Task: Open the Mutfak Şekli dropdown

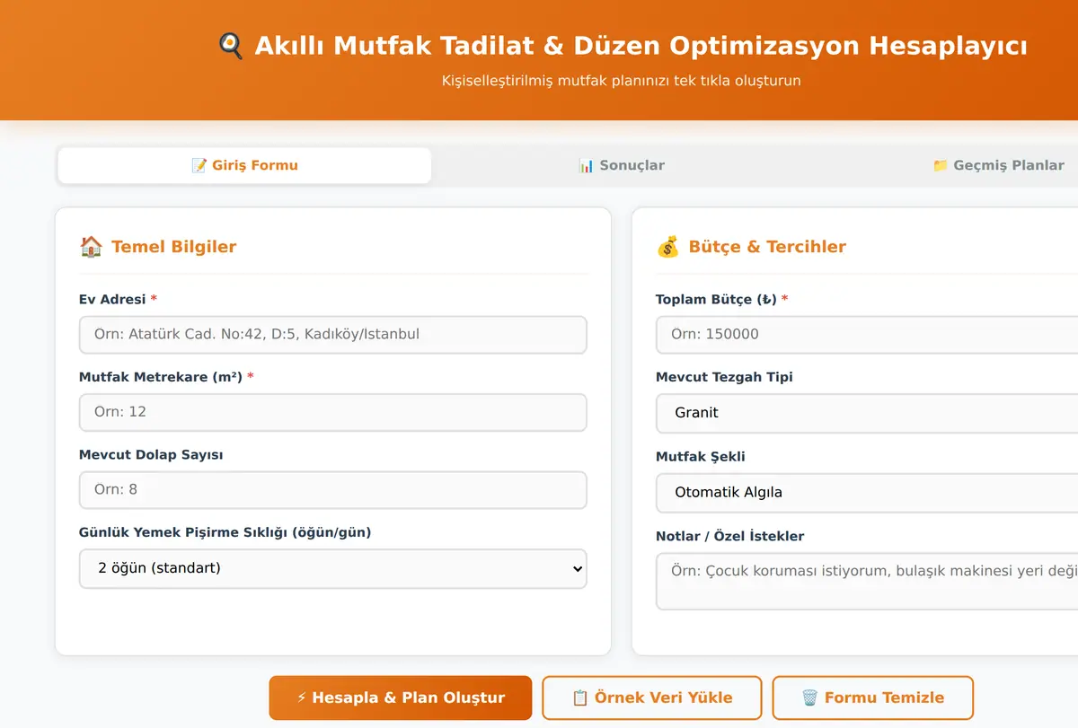Action: 867,492
